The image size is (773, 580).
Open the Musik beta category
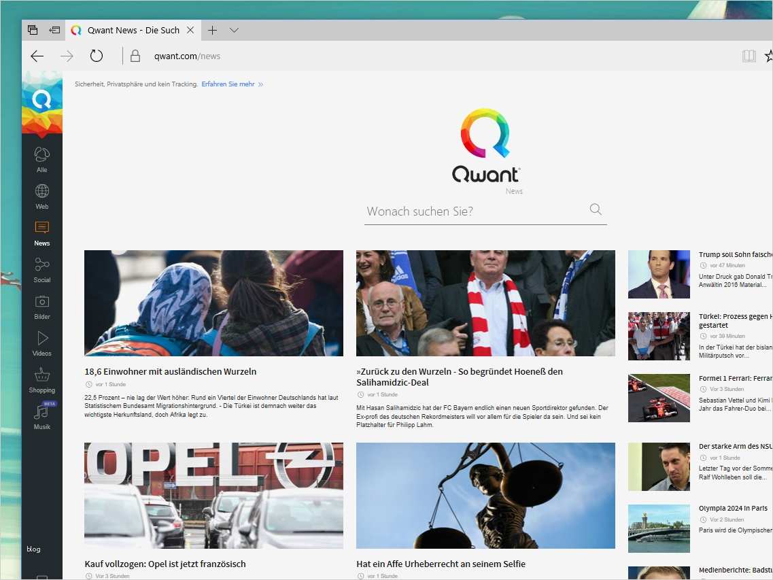(42, 416)
